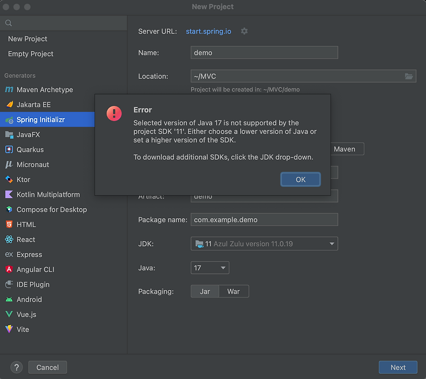426x379 pixels.
Task: Switch packaging to War
Action: coord(233,292)
